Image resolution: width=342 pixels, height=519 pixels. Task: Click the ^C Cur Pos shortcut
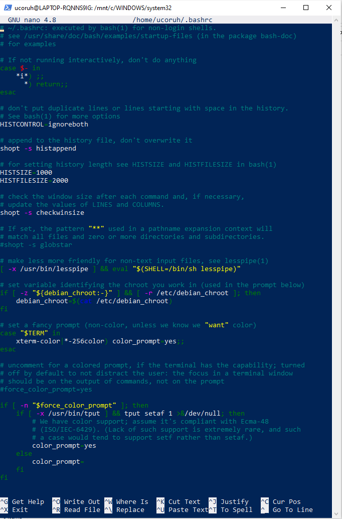(x=281, y=502)
